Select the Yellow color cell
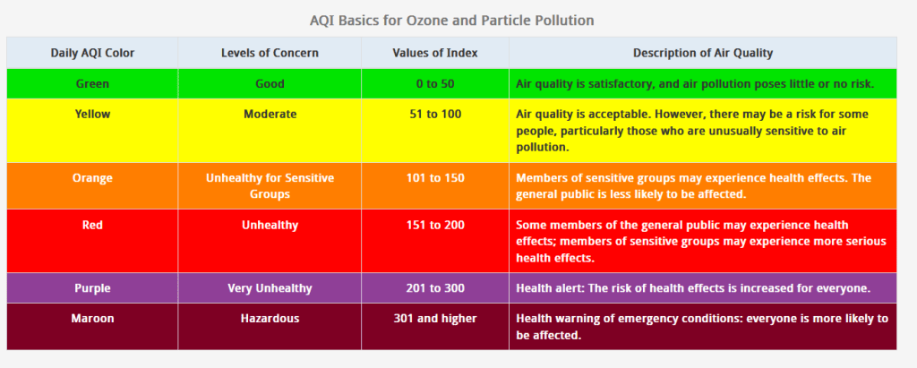The height and width of the screenshot is (368, 917). [x=92, y=115]
